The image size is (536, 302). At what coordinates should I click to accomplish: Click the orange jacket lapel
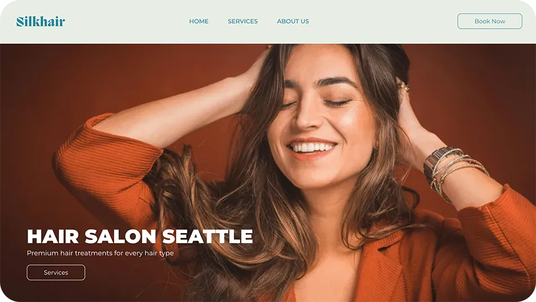click(383, 263)
